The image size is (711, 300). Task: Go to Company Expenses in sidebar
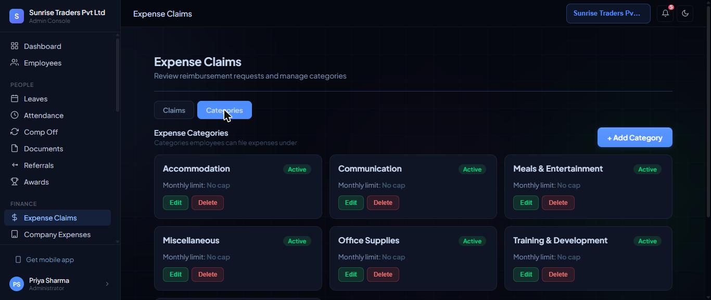tap(57, 234)
